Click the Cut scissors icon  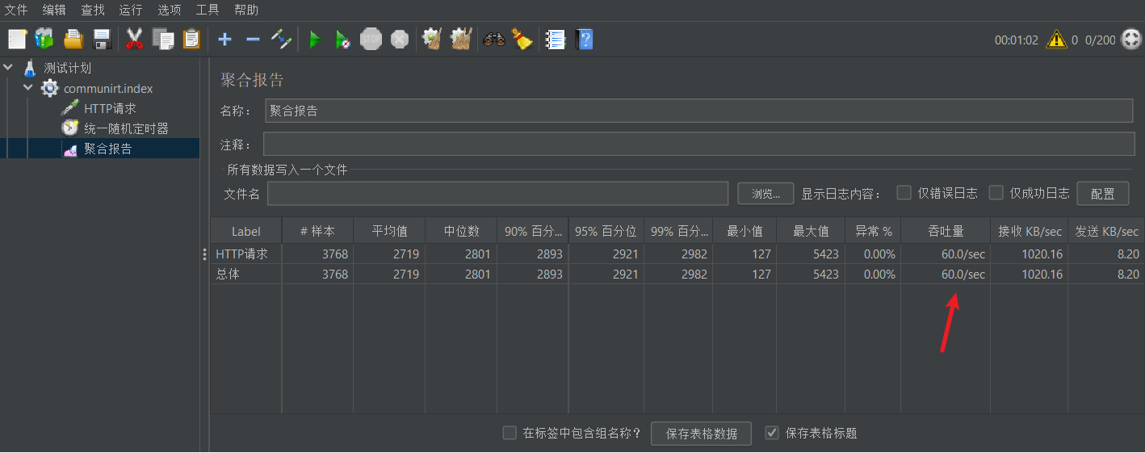coord(134,39)
